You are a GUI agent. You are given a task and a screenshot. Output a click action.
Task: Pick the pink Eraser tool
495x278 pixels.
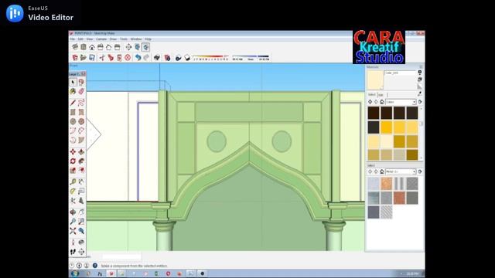click(x=81, y=91)
